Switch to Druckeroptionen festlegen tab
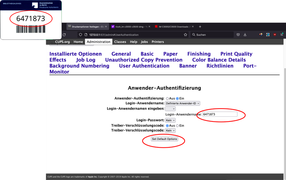Viewport: 286px width, 180px height. 88,27
